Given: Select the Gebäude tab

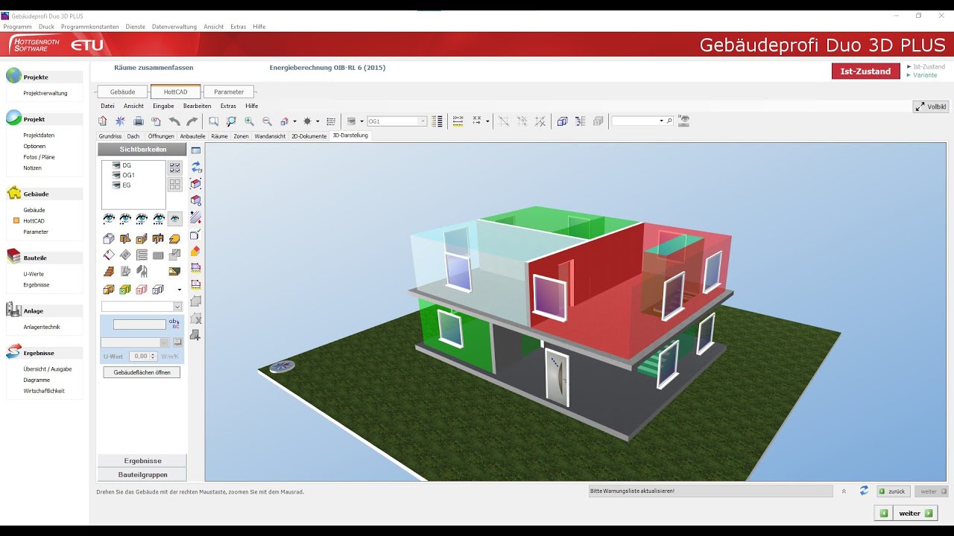Looking at the screenshot, I should pos(123,92).
